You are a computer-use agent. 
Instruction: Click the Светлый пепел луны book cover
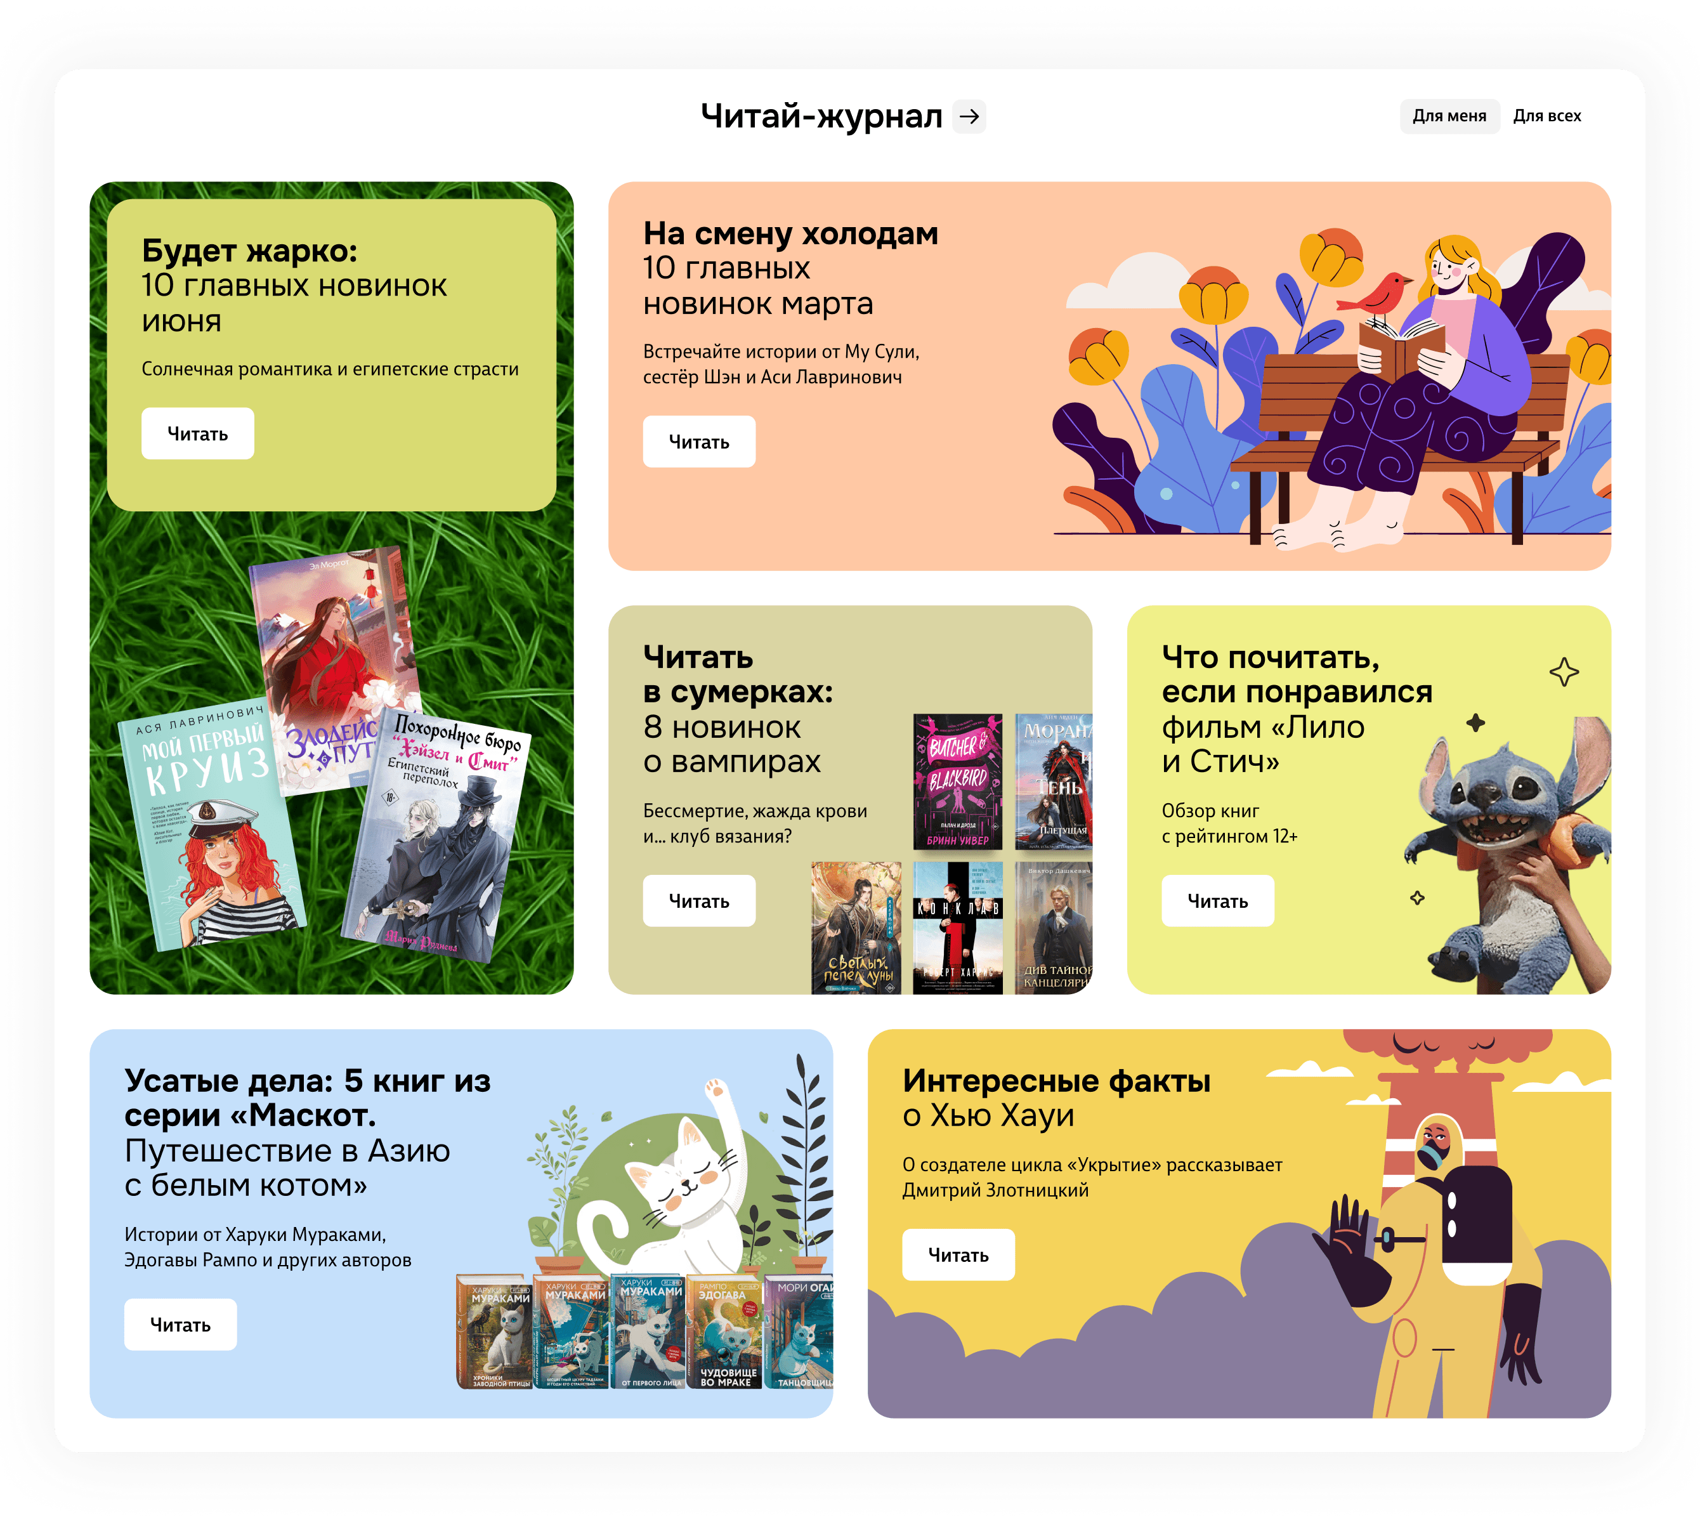856,928
